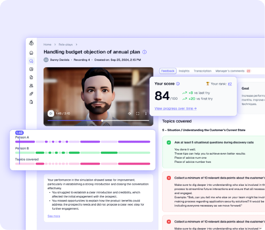Open the Home icon in sidebar
Image resolution: width=265 pixels, height=230 pixels.
point(31,53)
